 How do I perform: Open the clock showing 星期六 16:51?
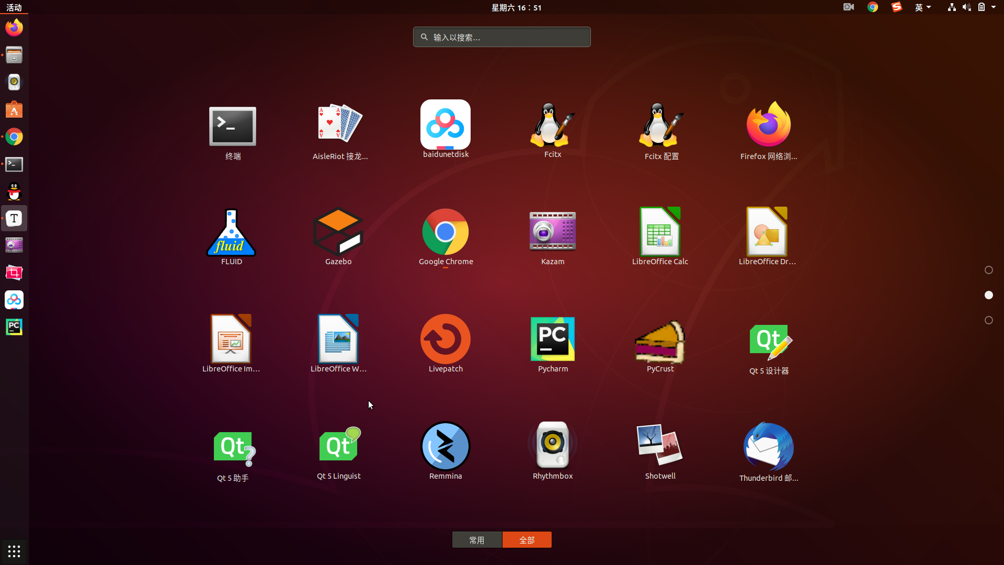point(516,7)
